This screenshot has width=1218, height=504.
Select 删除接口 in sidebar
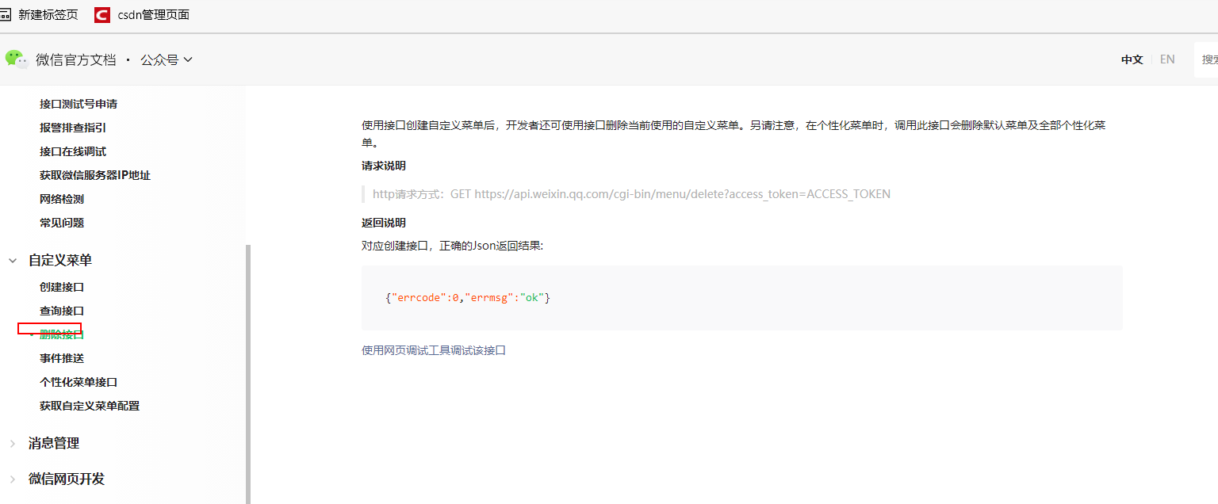click(62, 334)
